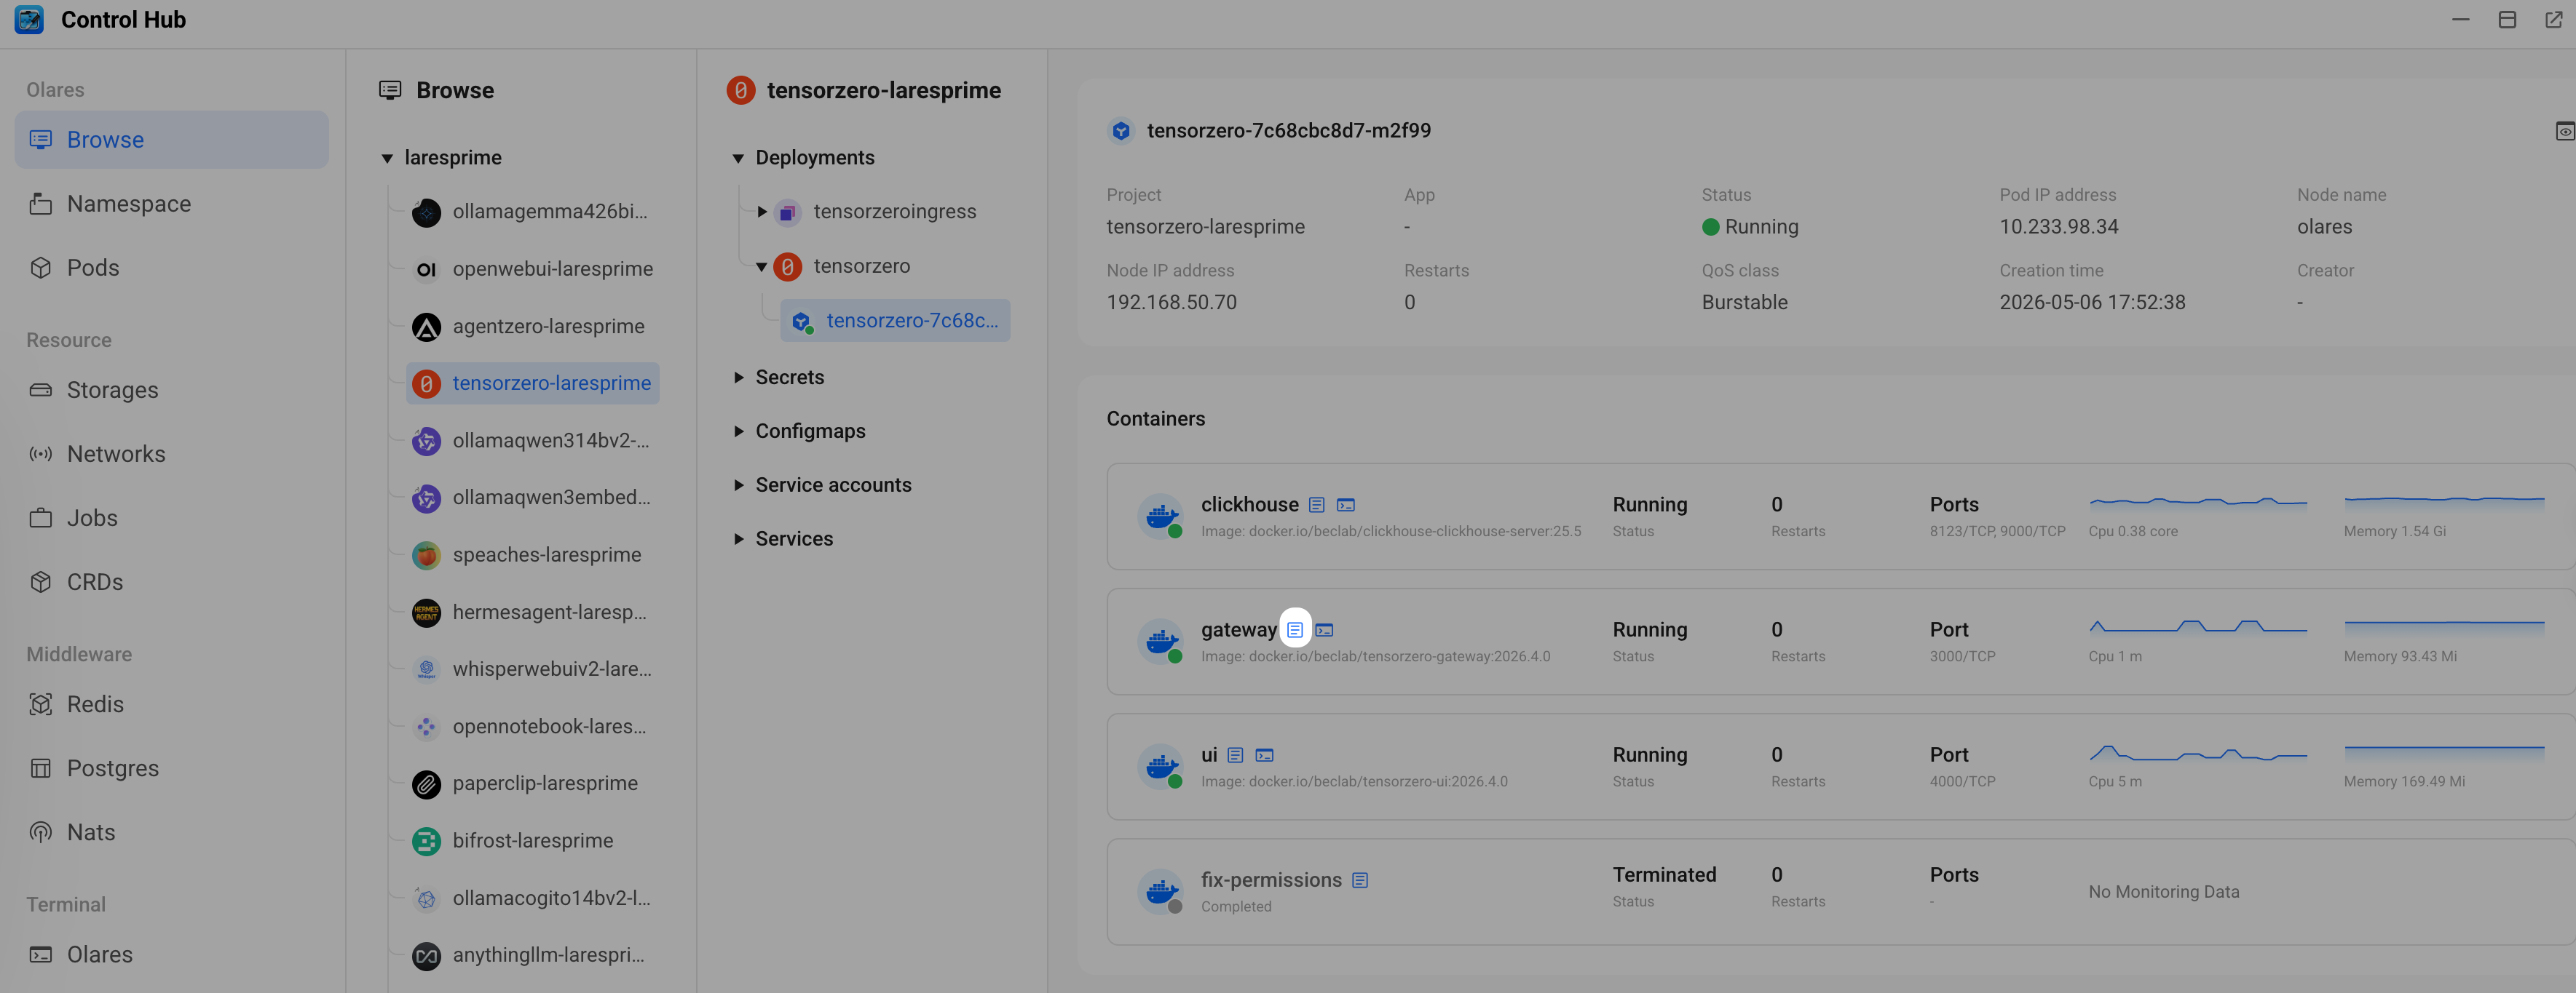The width and height of the screenshot is (2576, 993).
Task: Click the bifrost-laresprime green icon
Action: point(427,841)
